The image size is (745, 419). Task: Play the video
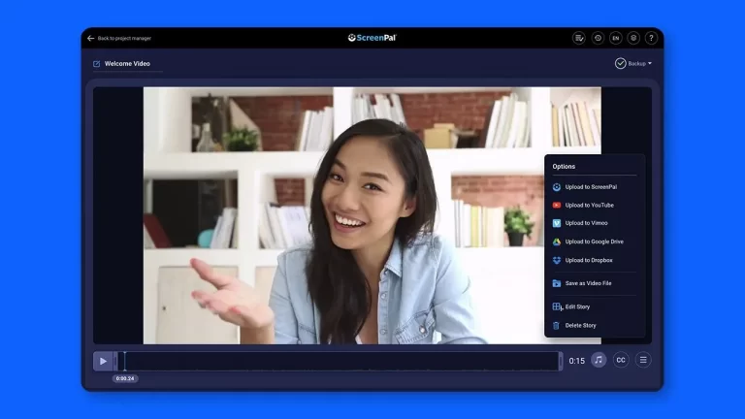[103, 362]
